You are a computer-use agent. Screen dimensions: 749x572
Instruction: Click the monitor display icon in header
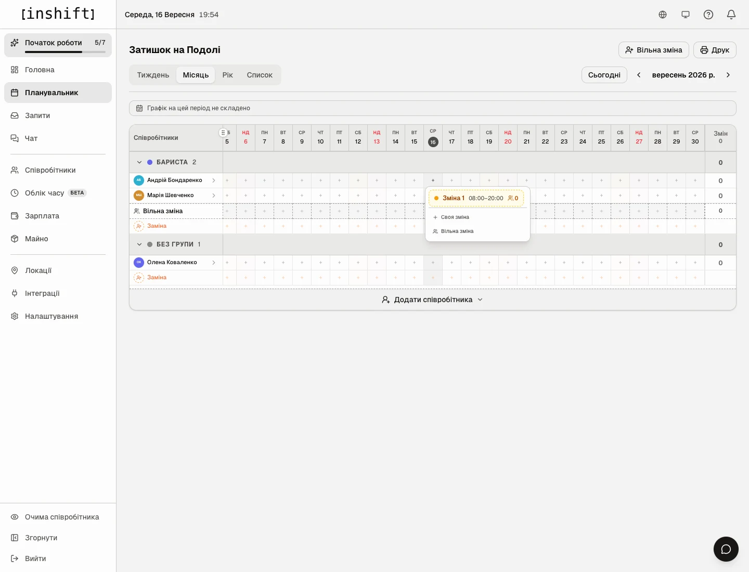click(x=686, y=15)
